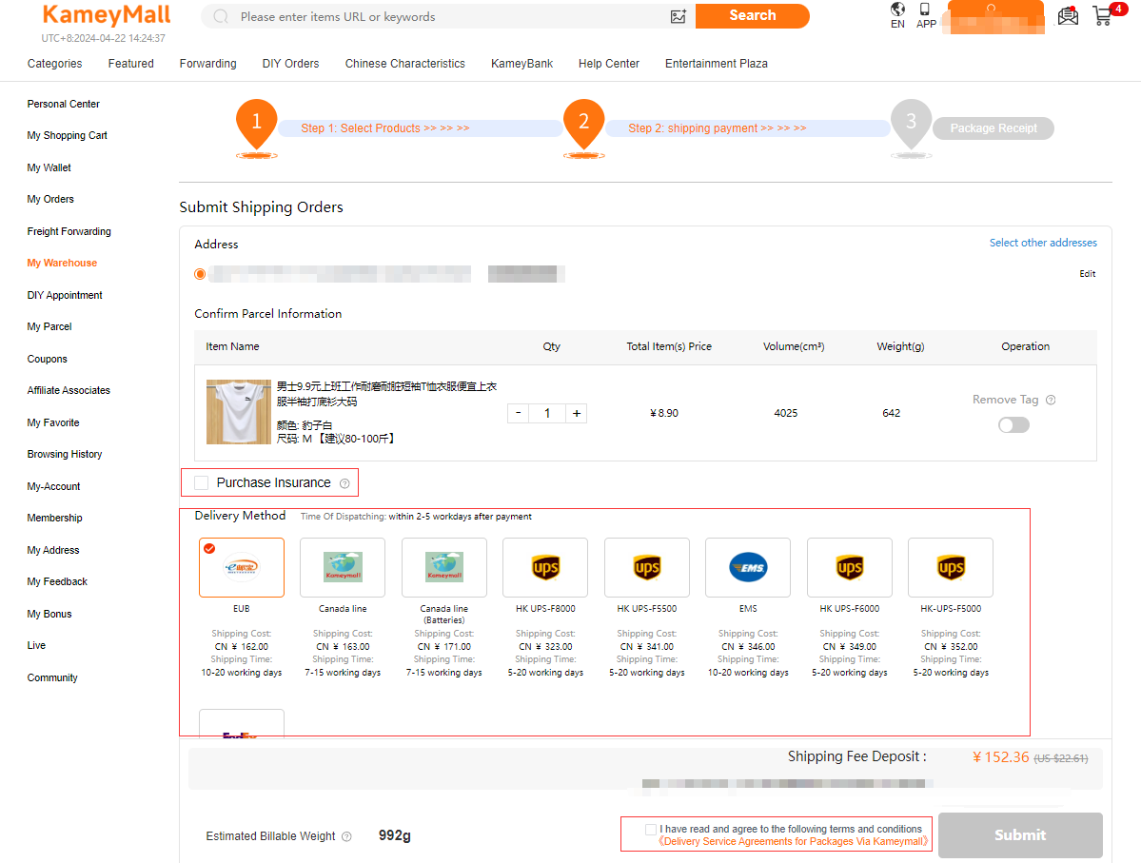Open My-Account in sidebar

point(54,486)
